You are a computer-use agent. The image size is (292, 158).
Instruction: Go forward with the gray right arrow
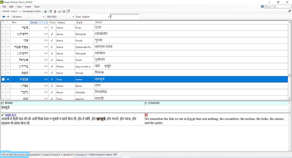(8, 17)
